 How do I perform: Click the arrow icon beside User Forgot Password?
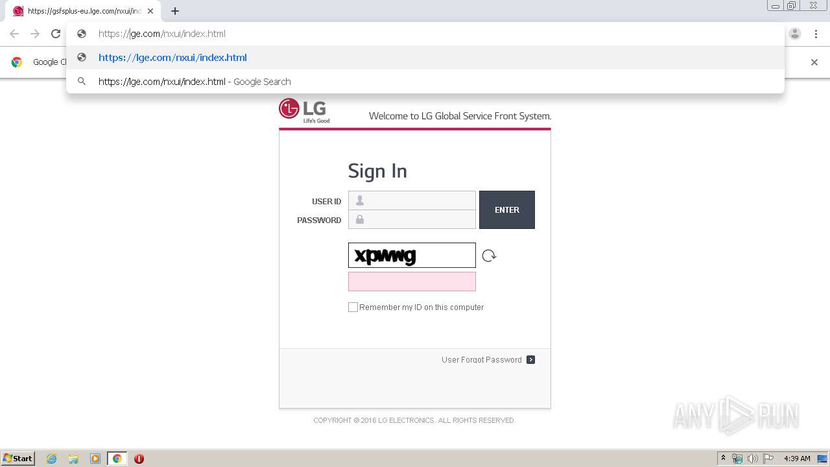click(x=530, y=360)
